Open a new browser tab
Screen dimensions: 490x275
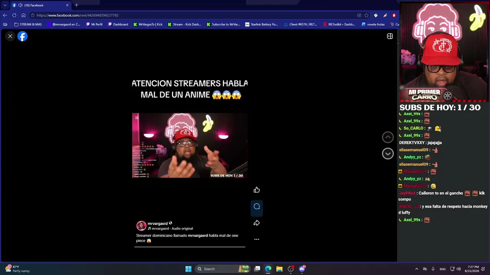tap(77, 5)
